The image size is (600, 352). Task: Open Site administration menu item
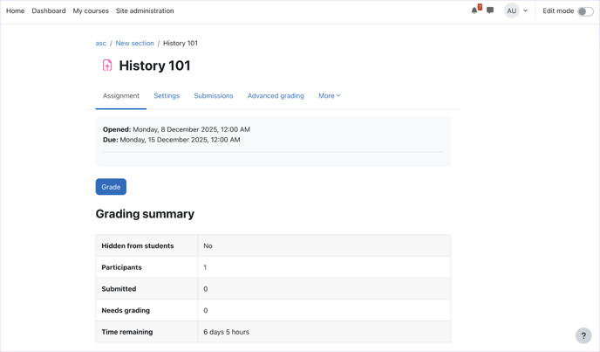[x=145, y=11]
